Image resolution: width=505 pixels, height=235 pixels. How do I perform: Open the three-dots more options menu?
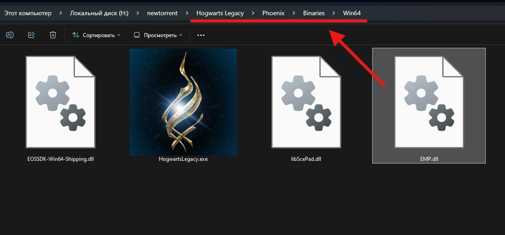click(x=201, y=35)
